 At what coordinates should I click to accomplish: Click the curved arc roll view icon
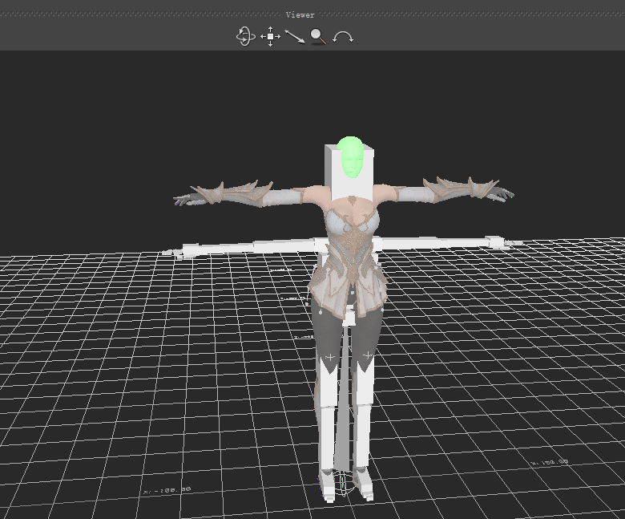[x=343, y=37]
